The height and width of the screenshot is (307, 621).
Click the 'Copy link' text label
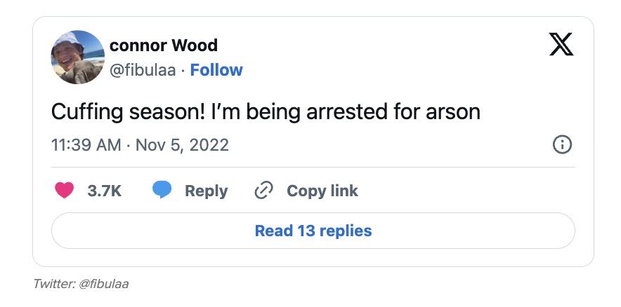(x=322, y=191)
